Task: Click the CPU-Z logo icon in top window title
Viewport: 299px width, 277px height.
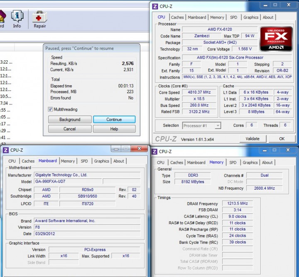Action: click(155, 7)
